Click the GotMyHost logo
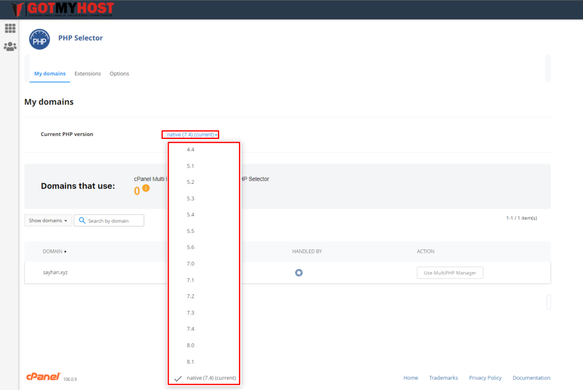Image resolution: width=583 pixels, height=390 pixels. coord(61,9)
